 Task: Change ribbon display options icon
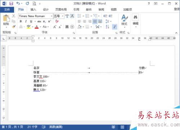pos(156,4)
